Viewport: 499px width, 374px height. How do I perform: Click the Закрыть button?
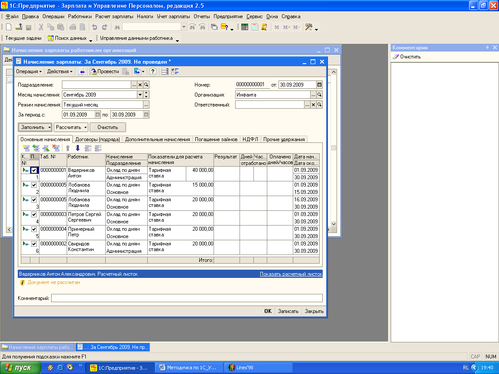point(314,311)
